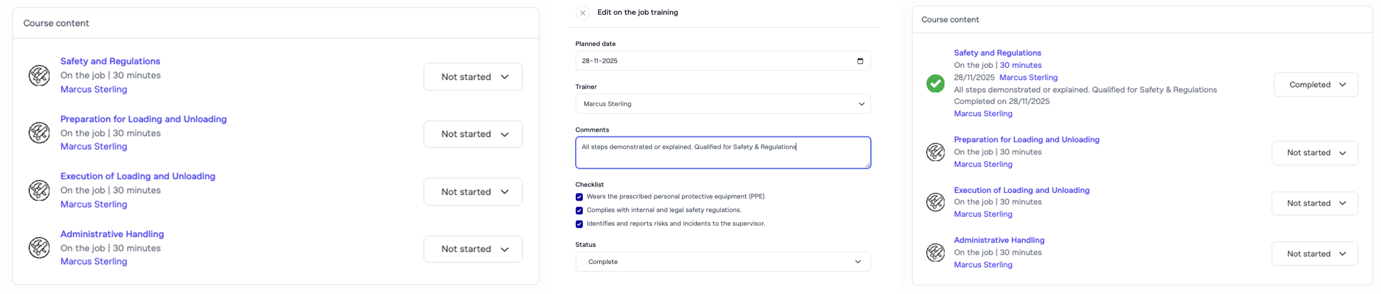Open Not started dropdown for right Administrative Handling
The image size is (1381, 294).
[x=1314, y=254]
